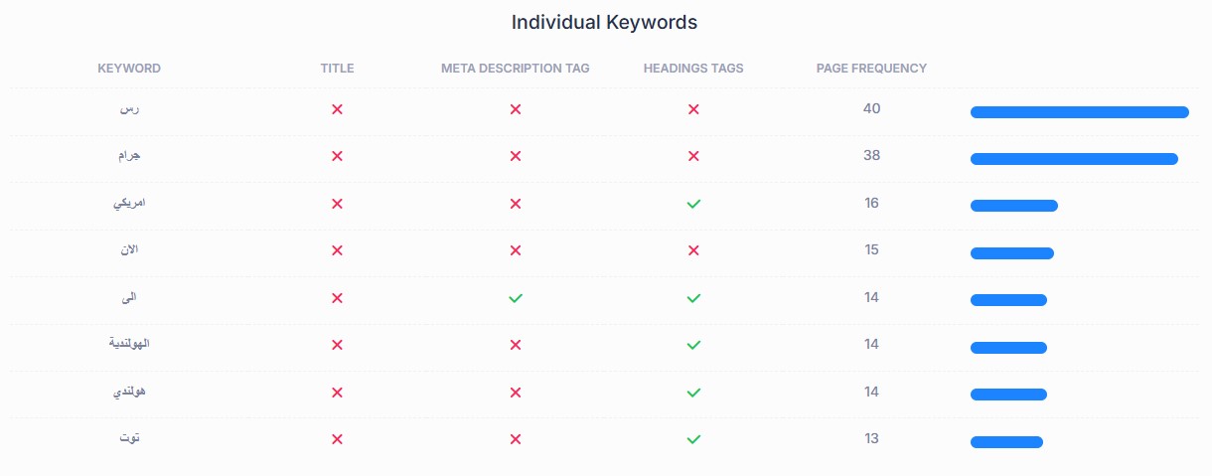Click the Headings Tags checkmark for هولندي
1212x476 pixels.
click(693, 393)
